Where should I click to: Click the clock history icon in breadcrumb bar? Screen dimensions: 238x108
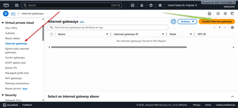click(x=225, y=14)
